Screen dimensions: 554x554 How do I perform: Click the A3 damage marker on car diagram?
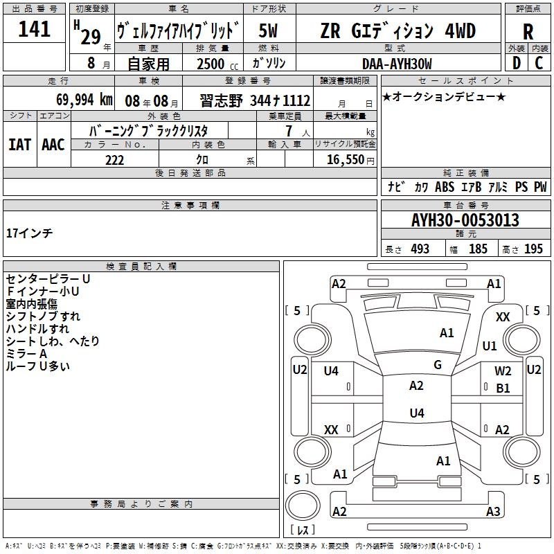click(x=493, y=512)
